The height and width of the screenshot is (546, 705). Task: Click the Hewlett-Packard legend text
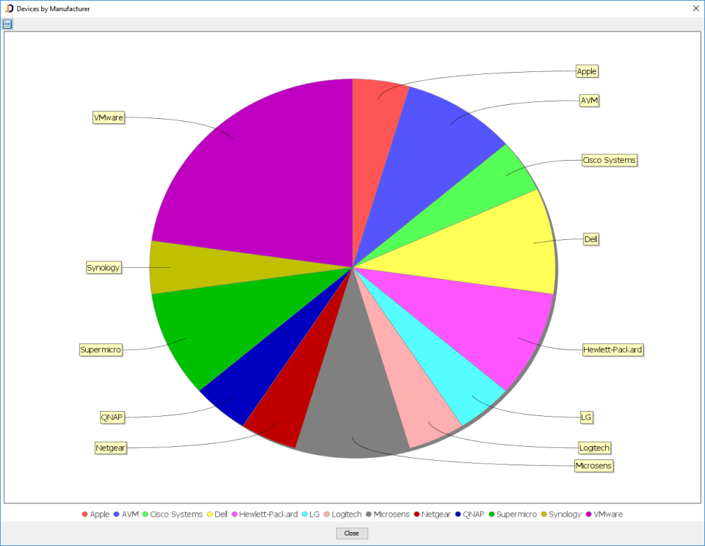[269, 514]
